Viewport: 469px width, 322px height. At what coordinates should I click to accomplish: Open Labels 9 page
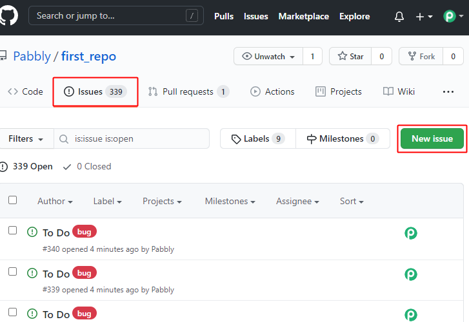[258, 138]
